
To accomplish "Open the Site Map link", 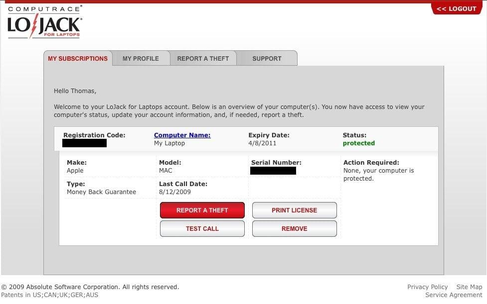I will coord(469,287).
